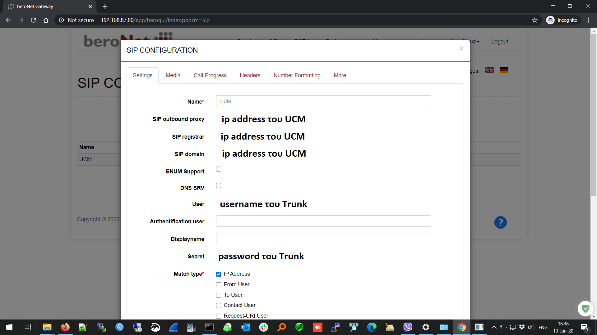This screenshot has height=335, width=597.
Task: Enable the DNS SRV checkbox
Action: coord(219,185)
